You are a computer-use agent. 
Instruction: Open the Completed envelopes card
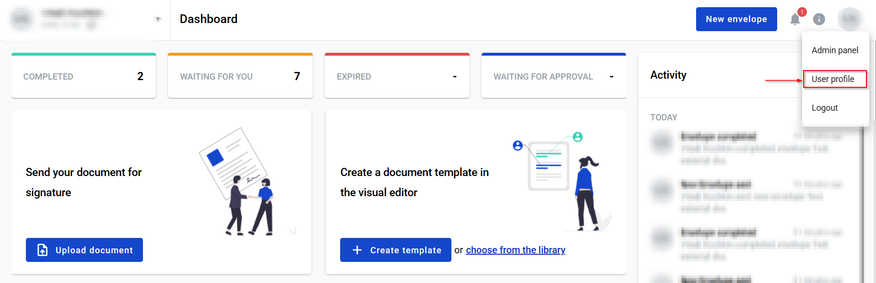[83, 76]
